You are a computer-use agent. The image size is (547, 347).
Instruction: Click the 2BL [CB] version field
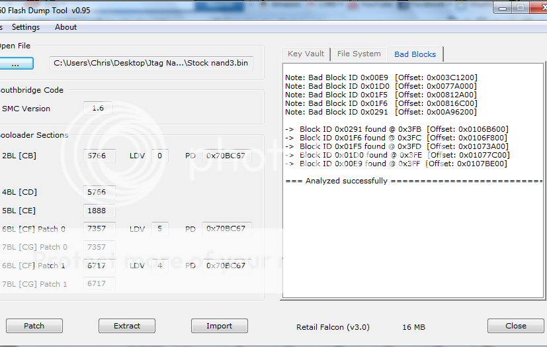point(99,156)
